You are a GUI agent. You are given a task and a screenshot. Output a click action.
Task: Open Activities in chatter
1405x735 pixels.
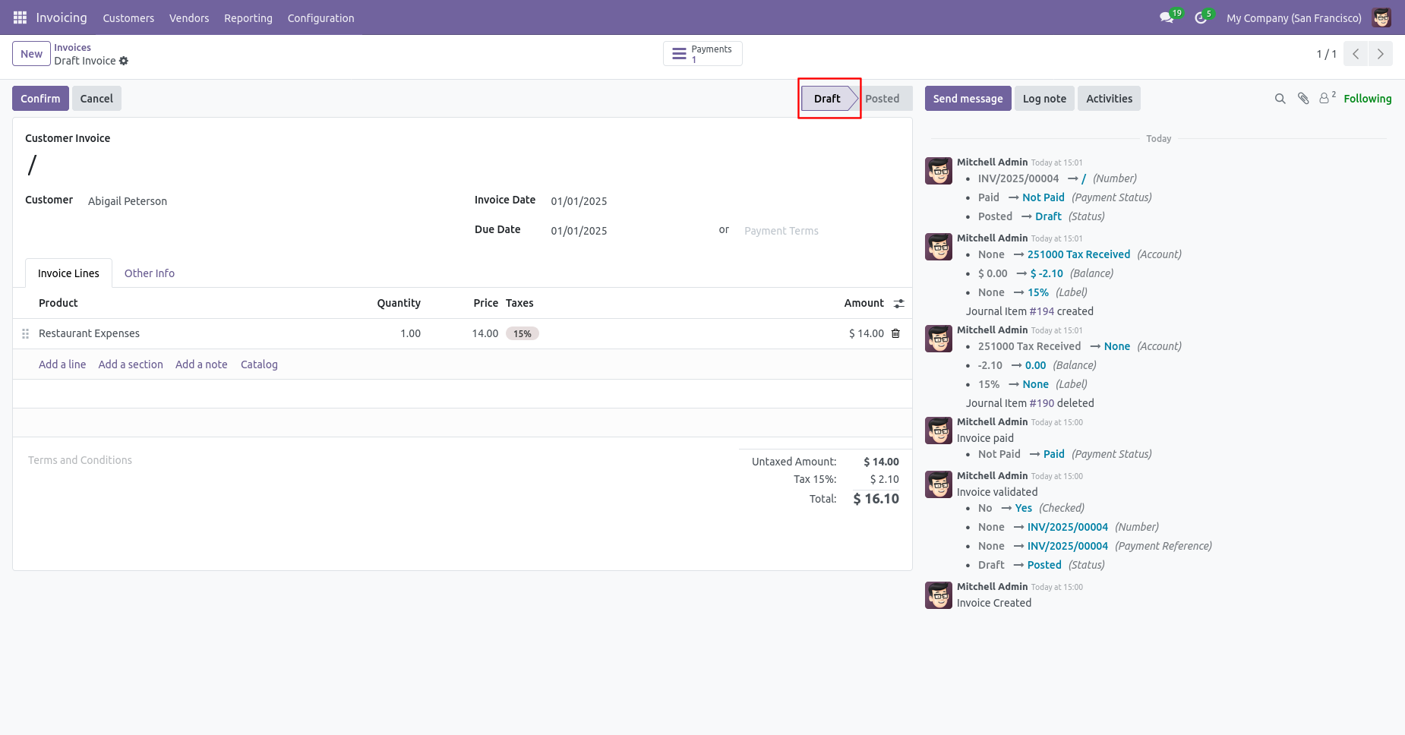pyautogui.click(x=1109, y=99)
